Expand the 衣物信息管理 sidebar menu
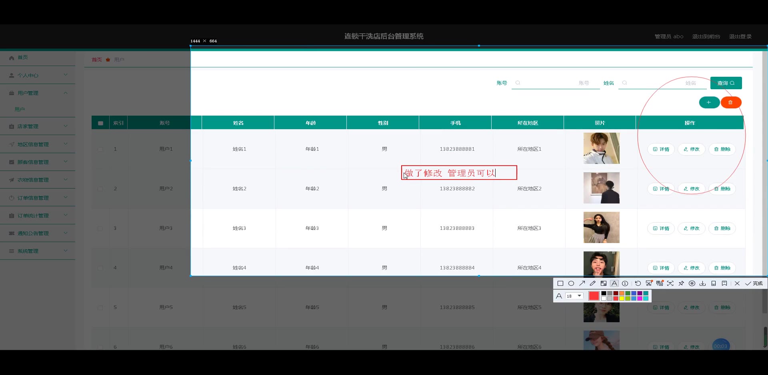This screenshot has height=375, width=768. [x=38, y=180]
